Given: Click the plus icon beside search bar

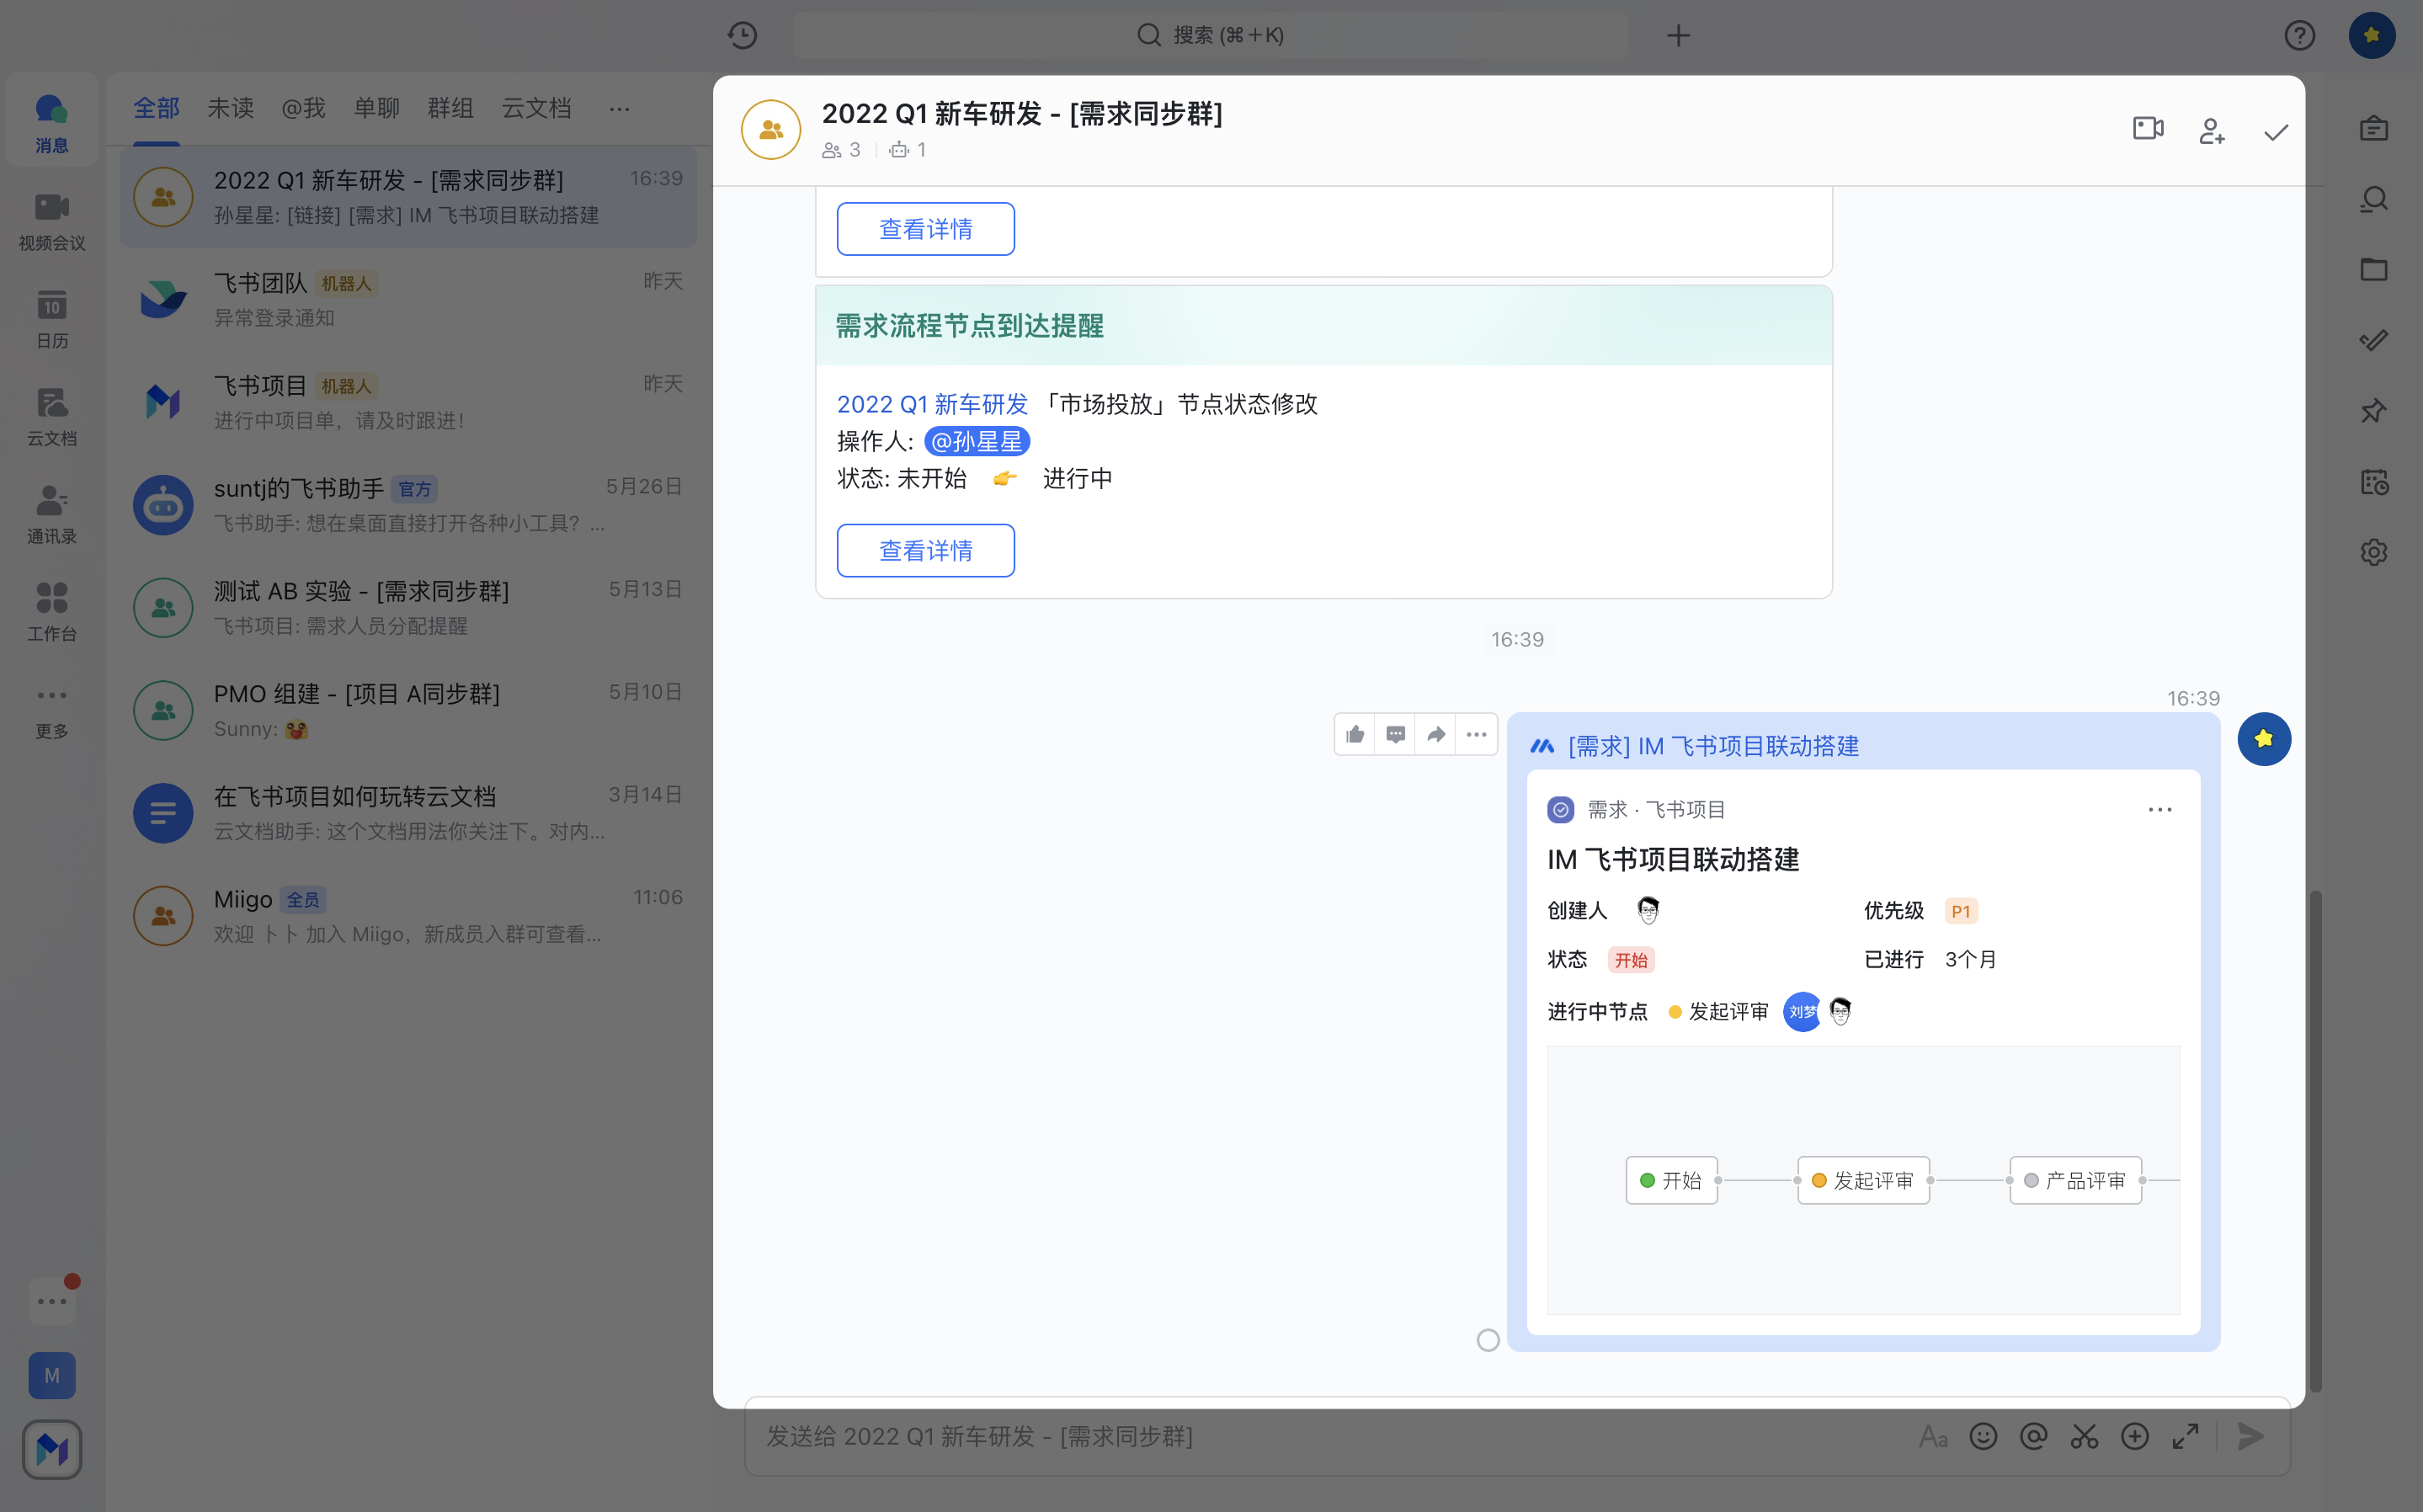Looking at the screenshot, I should tap(1678, 35).
